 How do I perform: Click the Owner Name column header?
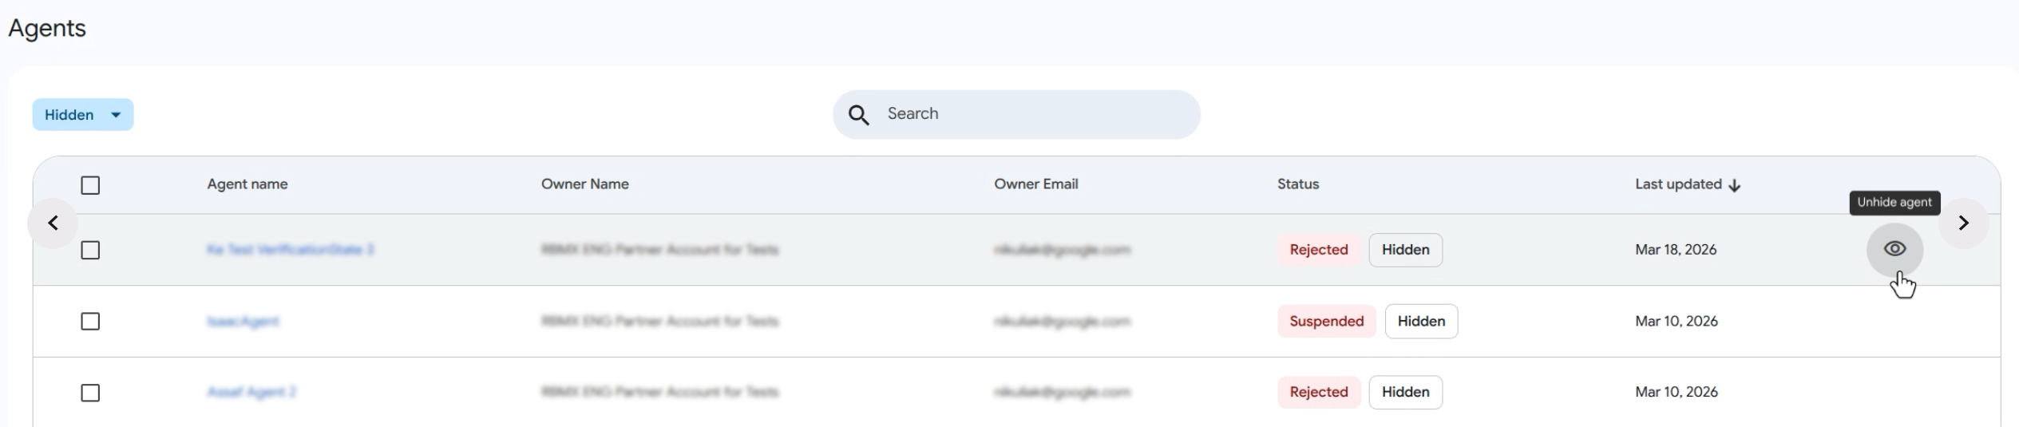[x=584, y=184]
